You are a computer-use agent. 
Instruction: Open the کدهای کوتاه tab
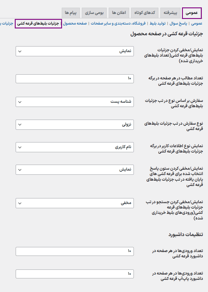point(144,13)
